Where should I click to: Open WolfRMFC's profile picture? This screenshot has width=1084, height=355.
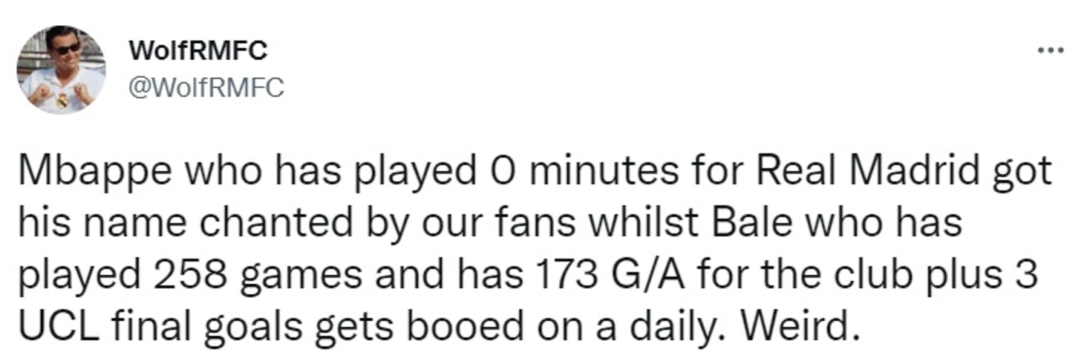62,69
